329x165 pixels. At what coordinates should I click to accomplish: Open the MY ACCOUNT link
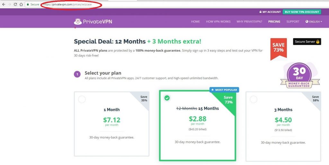click(x=270, y=12)
